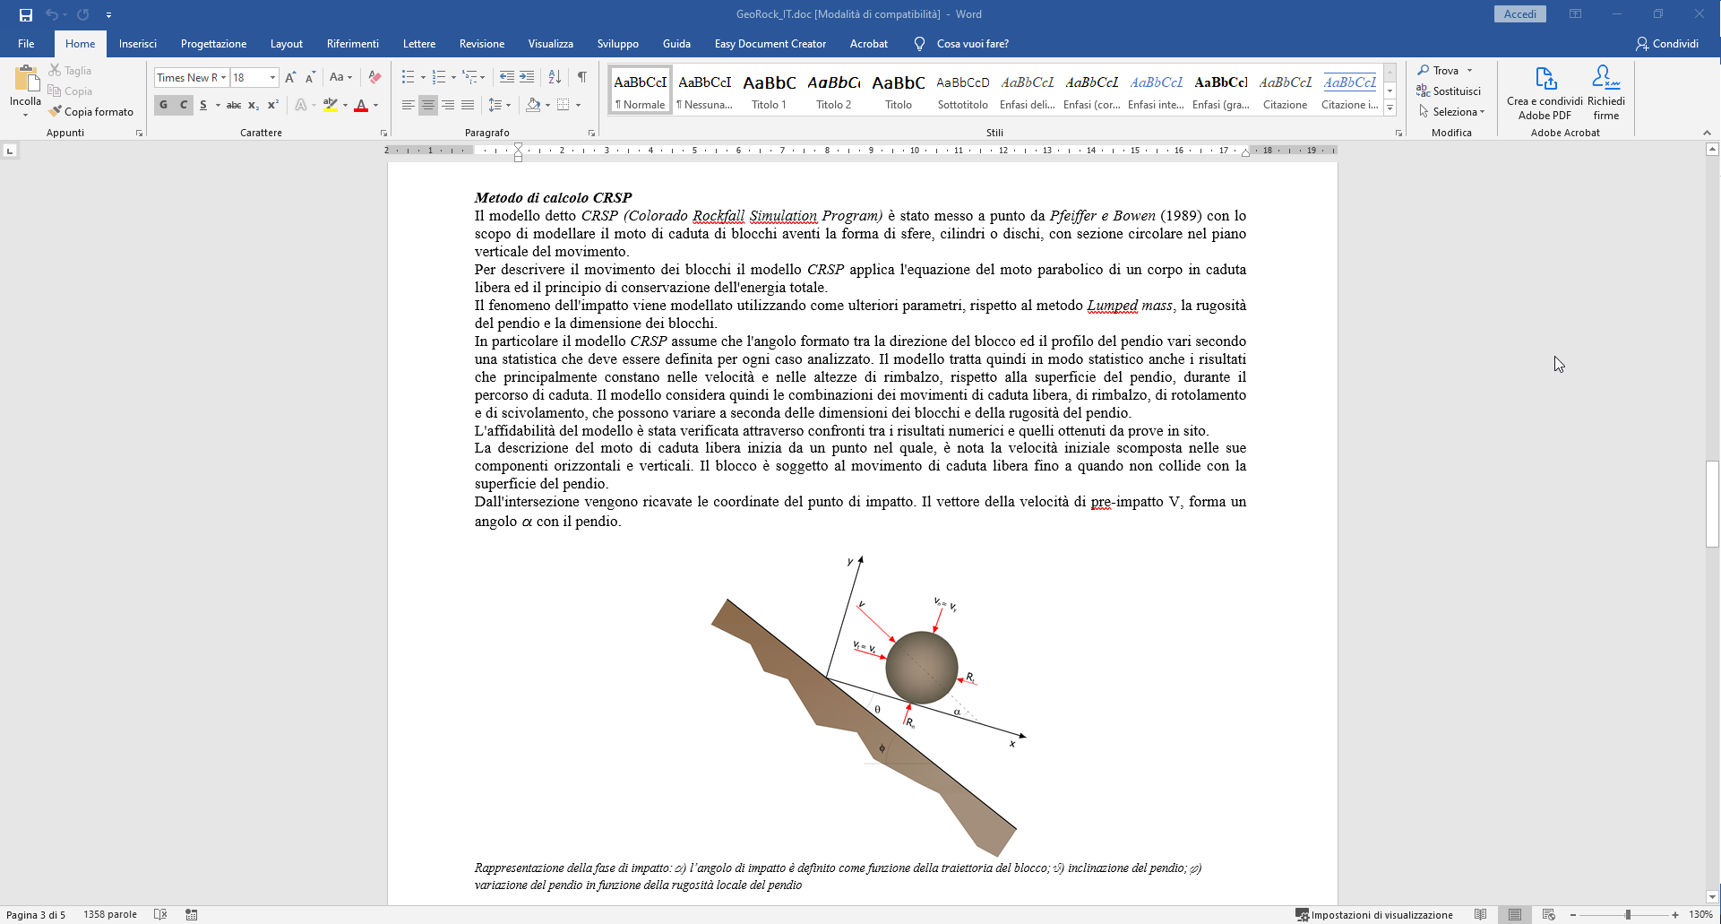Start a numbered list
The height and width of the screenshot is (924, 1721).
438,77
